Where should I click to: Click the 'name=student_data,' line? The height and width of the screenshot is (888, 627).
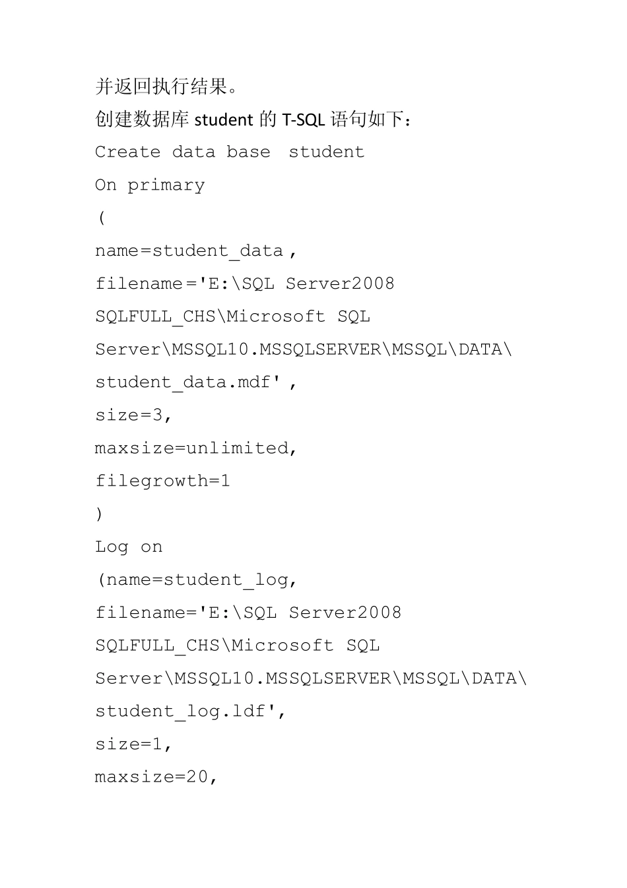click(x=195, y=251)
